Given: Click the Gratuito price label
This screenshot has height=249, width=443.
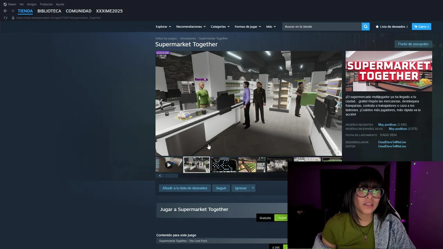Looking at the screenshot, I should point(265,218).
